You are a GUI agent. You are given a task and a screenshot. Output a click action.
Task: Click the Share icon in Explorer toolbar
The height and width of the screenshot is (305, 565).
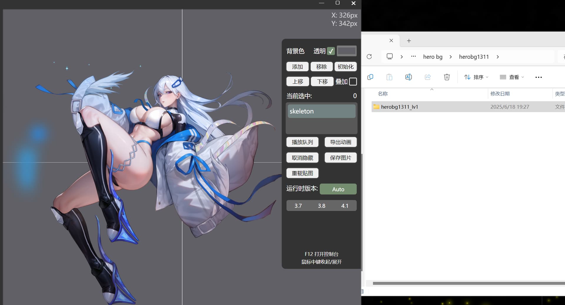(x=428, y=77)
